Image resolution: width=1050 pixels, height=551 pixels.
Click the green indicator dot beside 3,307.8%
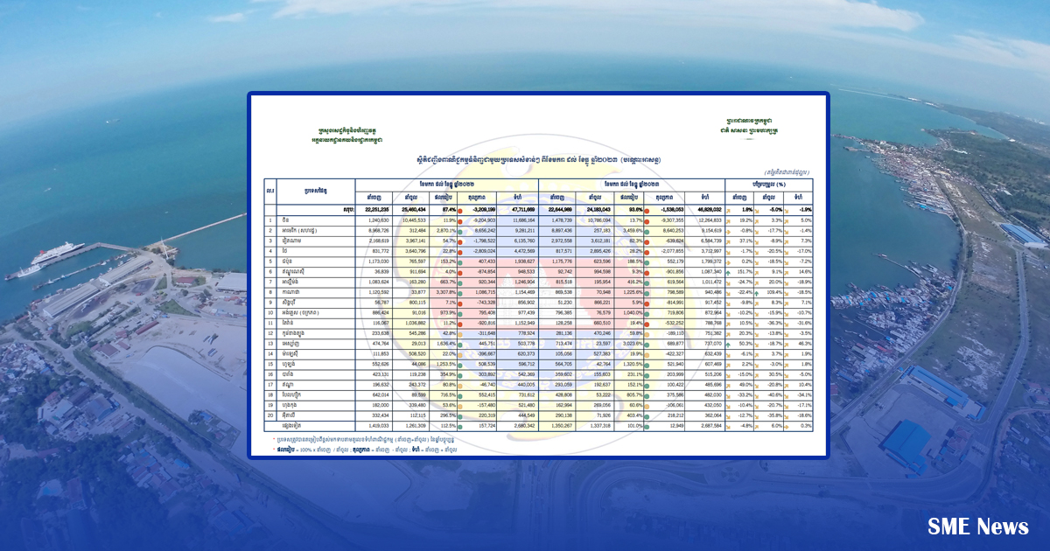click(459, 292)
